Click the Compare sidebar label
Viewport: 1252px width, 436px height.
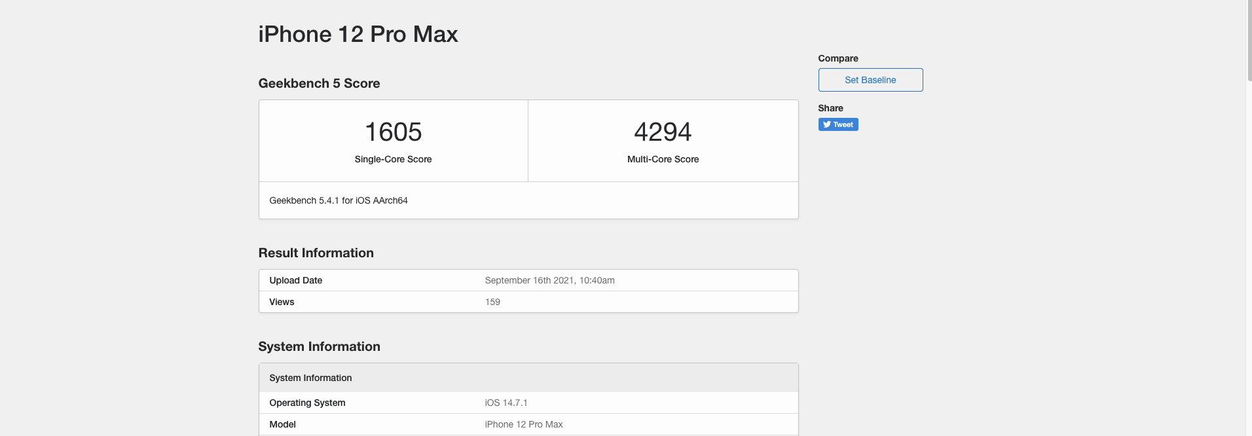pyautogui.click(x=838, y=58)
